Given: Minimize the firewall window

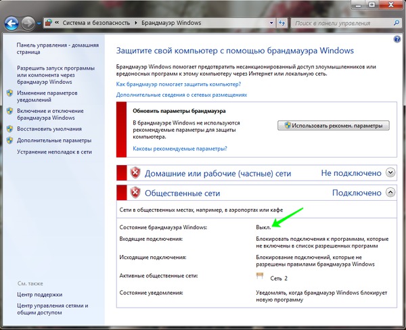Looking at the screenshot, I should coord(359,5).
